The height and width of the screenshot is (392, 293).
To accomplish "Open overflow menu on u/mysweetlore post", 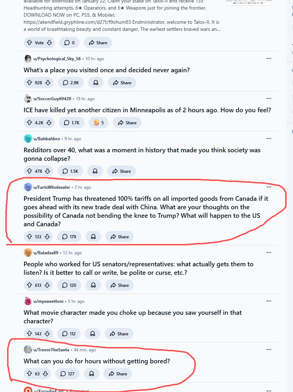I will tap(269, 301).
